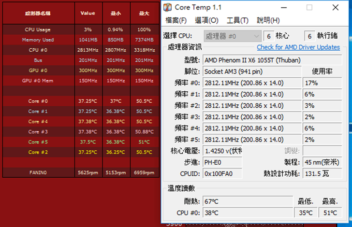Expand the 處理器 #0 CPU dropdown
This screenshot has width=352, height=227.
pos(233,36)
